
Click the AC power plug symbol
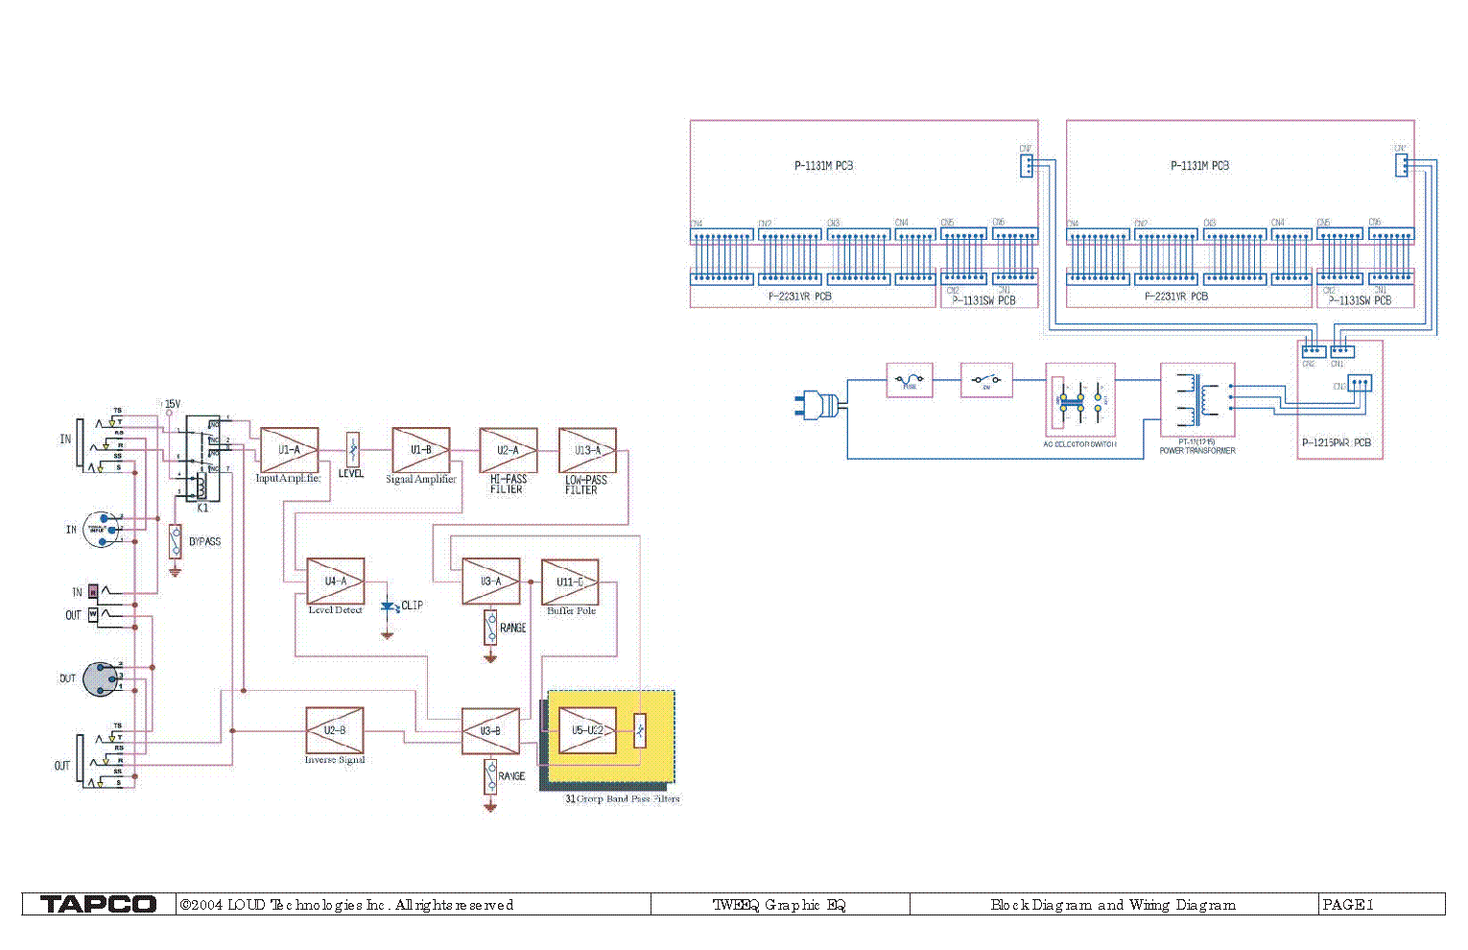(x=819, y=406)
